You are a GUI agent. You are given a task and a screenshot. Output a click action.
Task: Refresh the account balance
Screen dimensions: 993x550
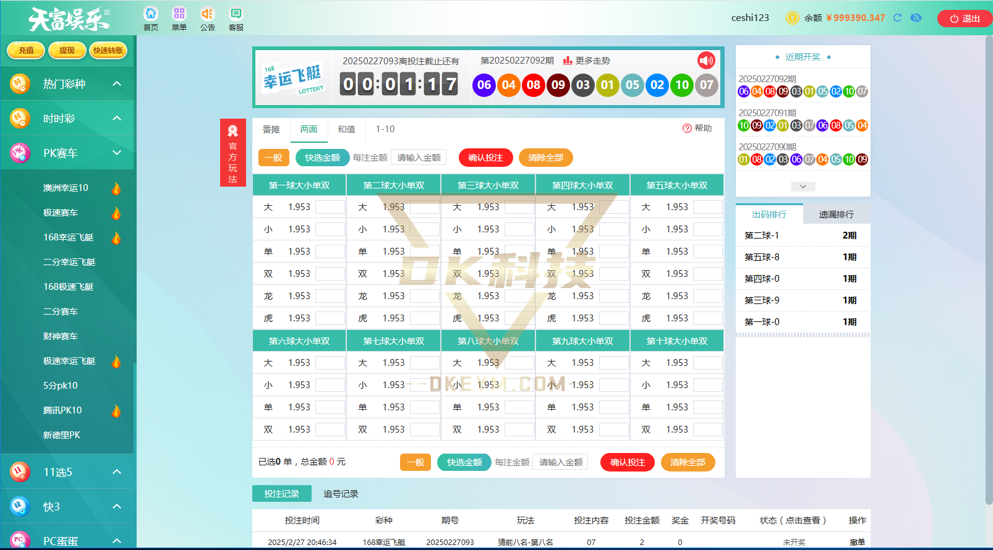897,18
